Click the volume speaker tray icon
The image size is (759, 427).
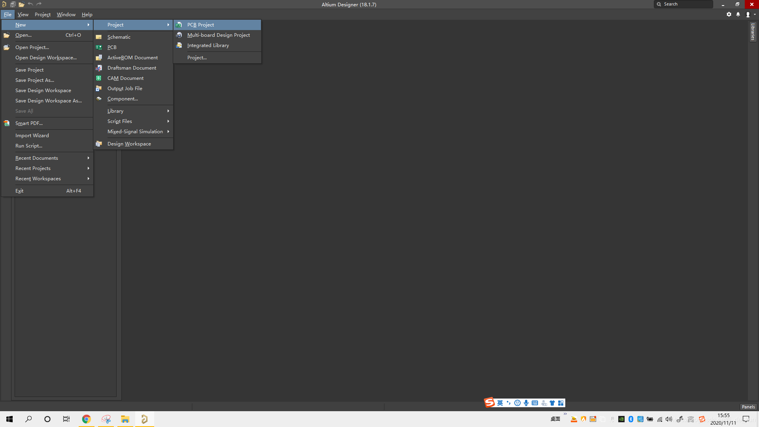669,419
